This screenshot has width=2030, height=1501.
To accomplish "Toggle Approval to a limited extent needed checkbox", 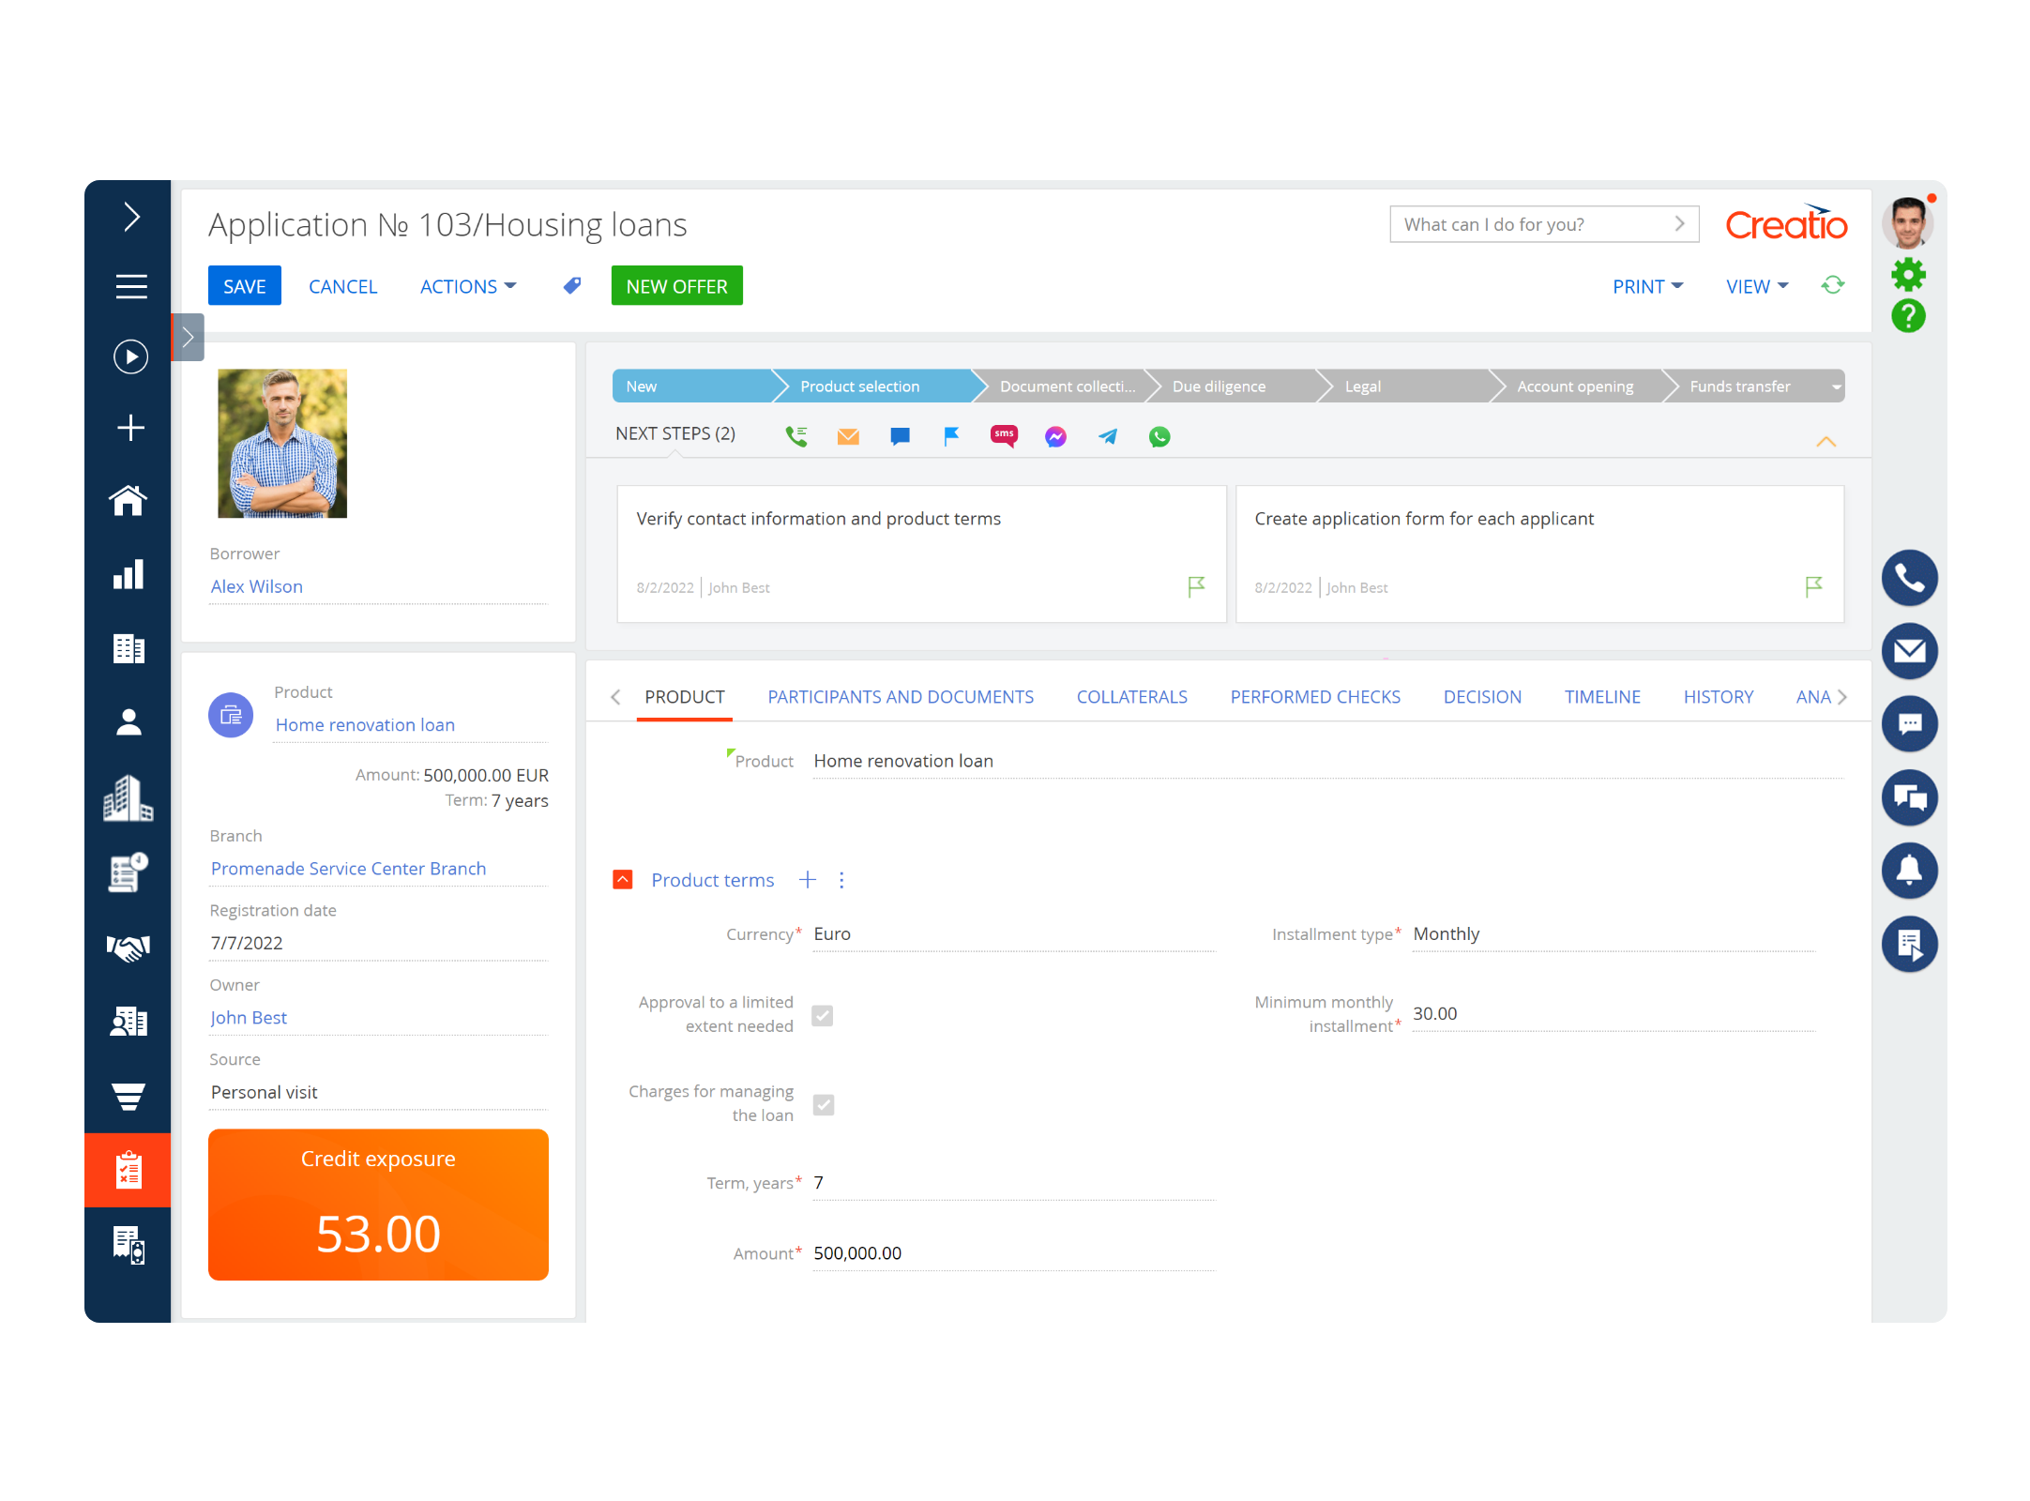I will click(x=823, y=1015).
